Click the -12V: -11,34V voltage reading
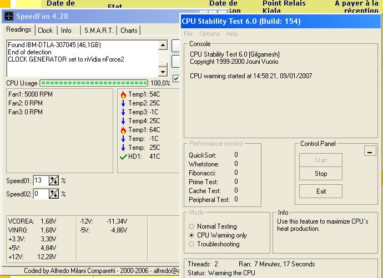The height and width of the screenshot is (278, 383). click(103, 221)
